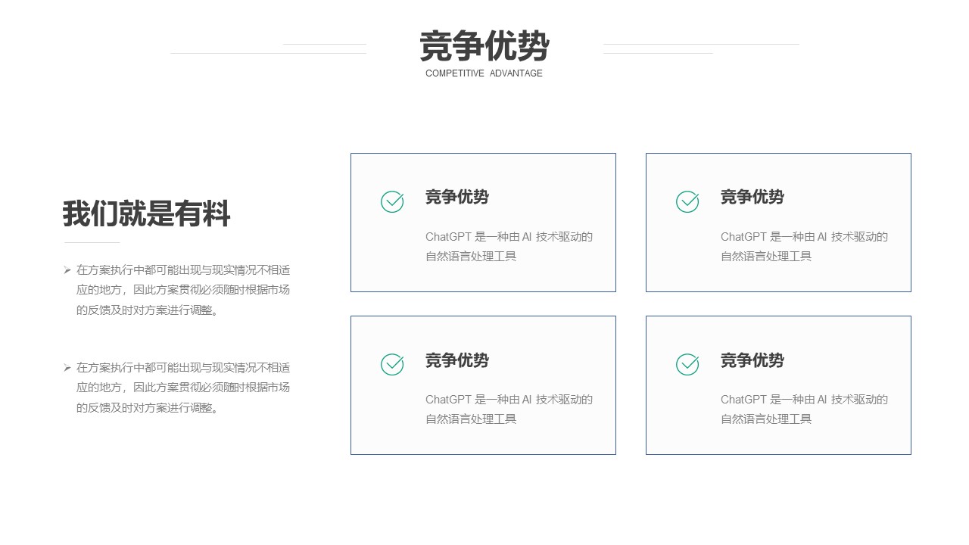Select the 竞争优势 heading in top-left card
969x545 pixels.
click(x=457, y=198)
